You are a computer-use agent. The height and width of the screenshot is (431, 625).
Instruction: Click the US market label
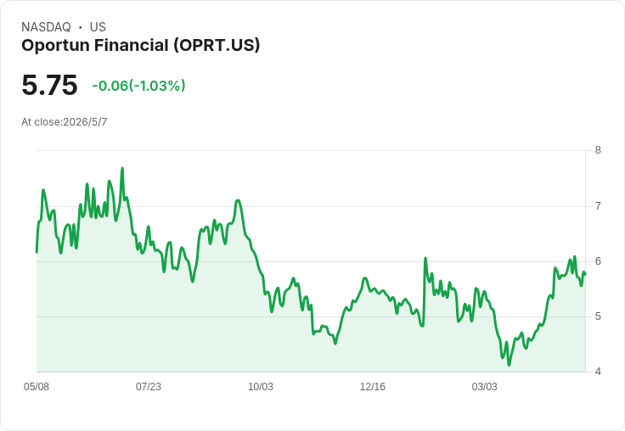point(98,27)
